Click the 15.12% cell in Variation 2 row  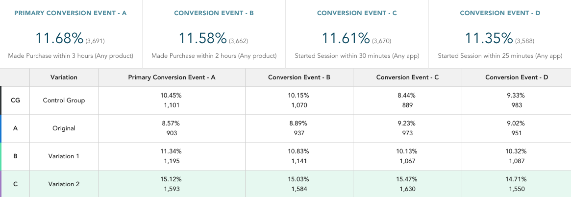pyautogui.click(x=172, y=179)
